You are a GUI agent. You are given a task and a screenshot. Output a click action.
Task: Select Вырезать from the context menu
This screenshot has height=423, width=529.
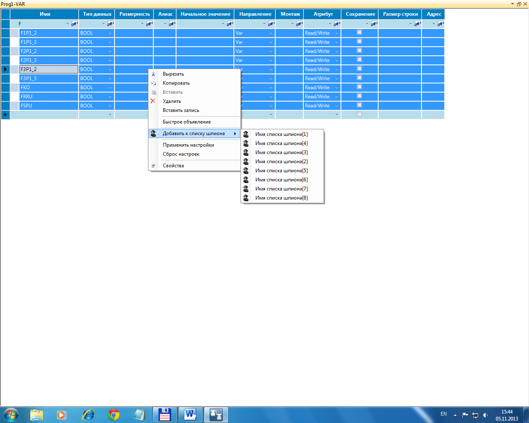[x=173, y=74]
